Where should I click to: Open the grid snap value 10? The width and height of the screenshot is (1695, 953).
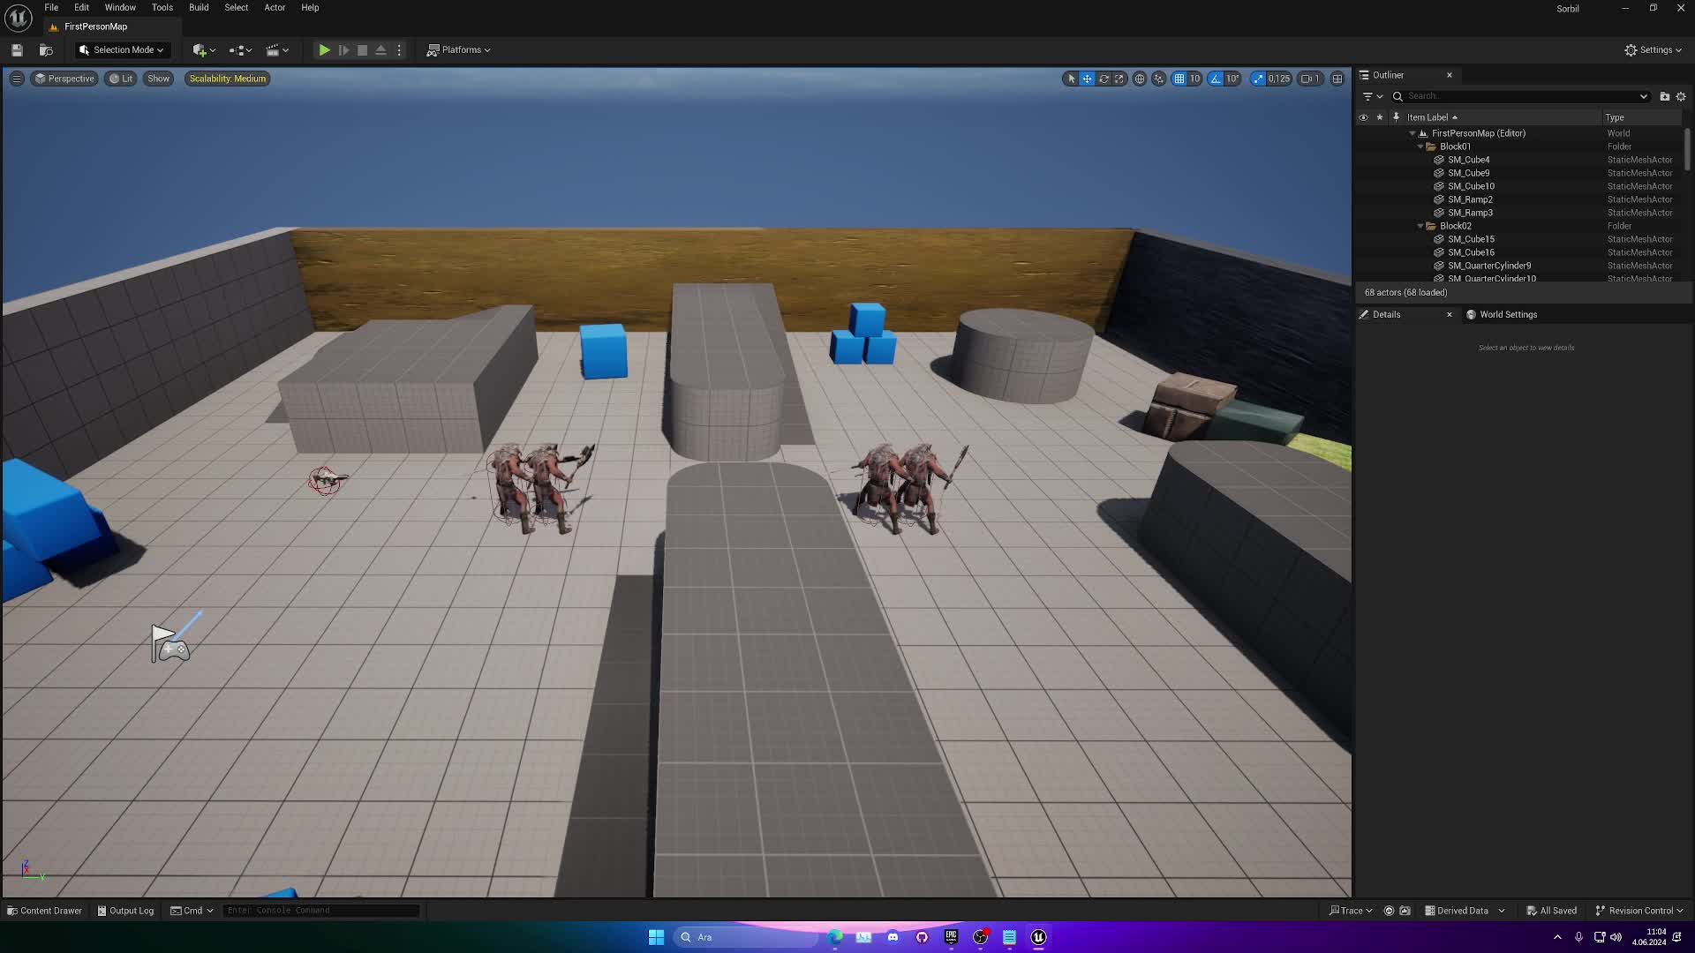pyautogui.click(x=1194, y=79)
